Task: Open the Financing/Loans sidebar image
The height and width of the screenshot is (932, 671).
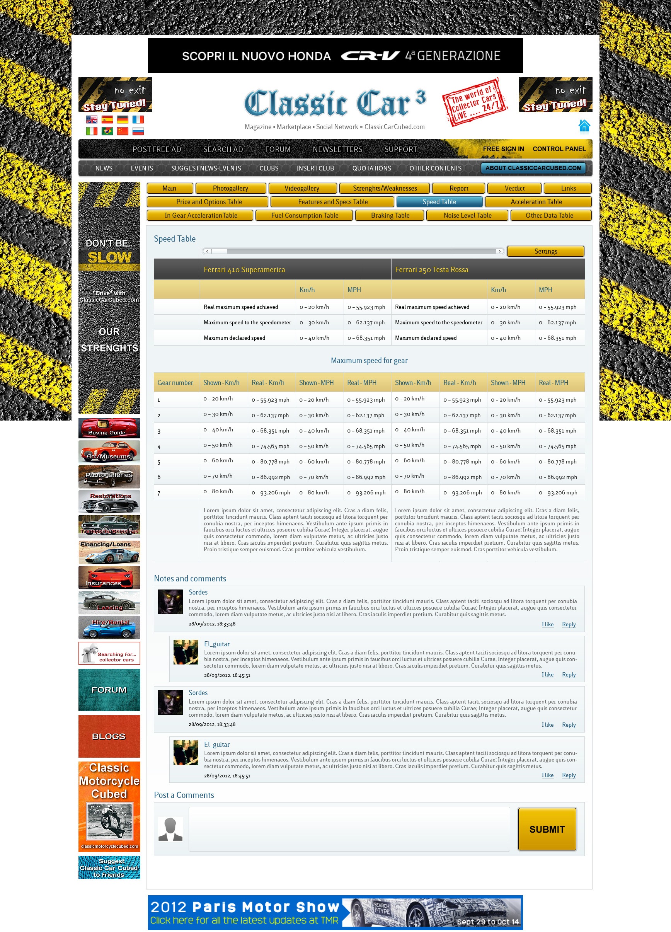Action: [109, 552]
